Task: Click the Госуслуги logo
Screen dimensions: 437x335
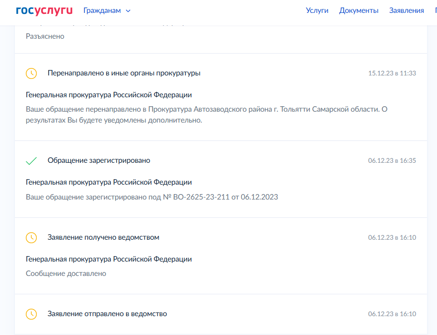Action: [44, 10]
